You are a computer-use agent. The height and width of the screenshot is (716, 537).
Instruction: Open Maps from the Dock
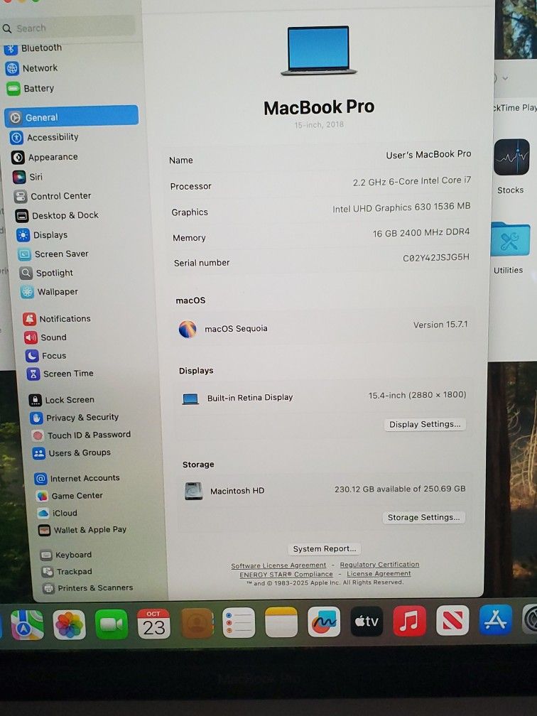pyautogui.click(x=27, y=624)
